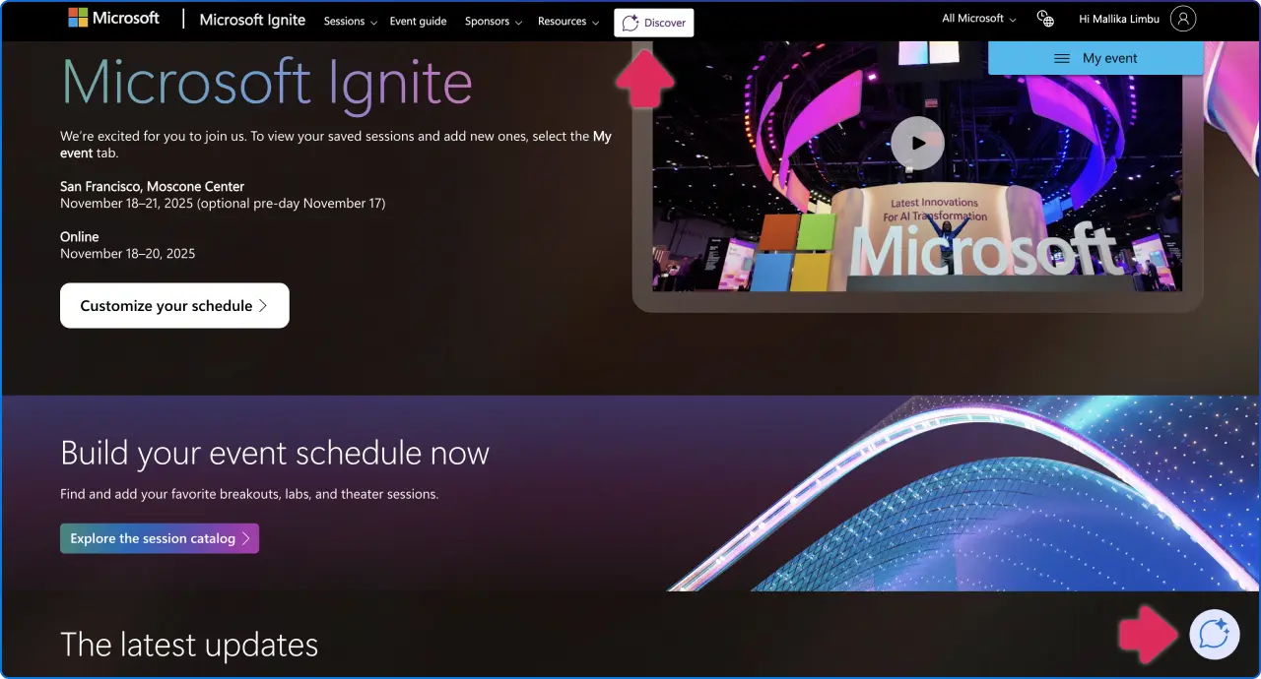Expand the Sessions dropdown
The image size is (1261, 679).
[x=350, y=20]
